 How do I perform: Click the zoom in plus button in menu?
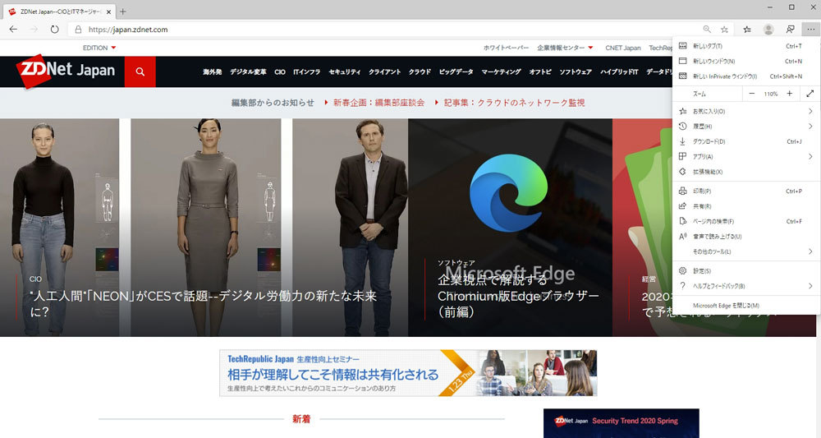(790, 94)
